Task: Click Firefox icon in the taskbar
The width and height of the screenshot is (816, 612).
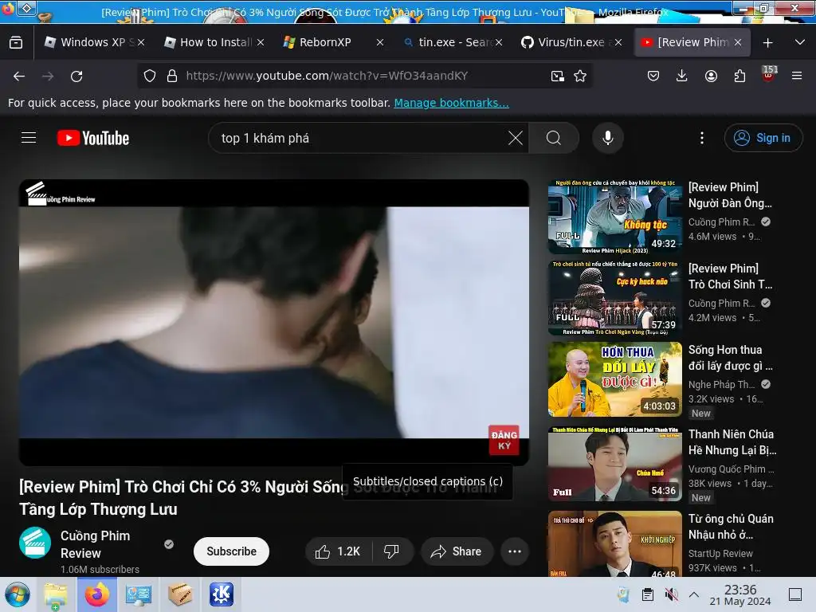Action: click(96, 594)
